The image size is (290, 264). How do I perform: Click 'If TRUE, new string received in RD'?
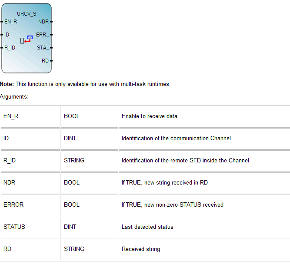click(x=165, y=183)
